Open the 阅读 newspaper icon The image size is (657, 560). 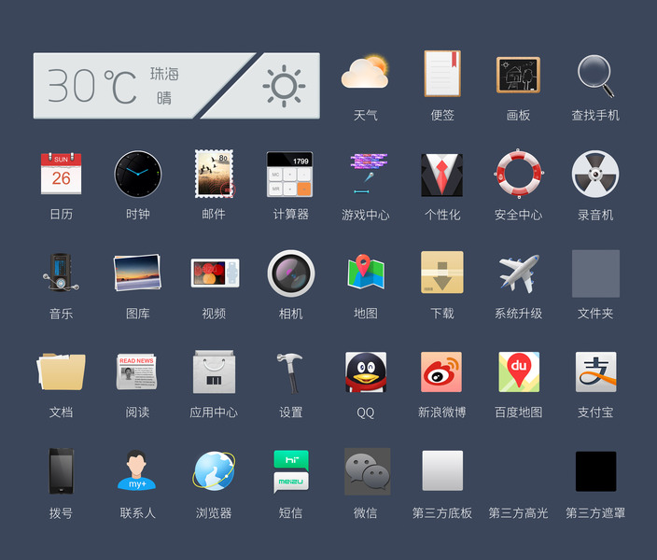[x=136, y=371]
